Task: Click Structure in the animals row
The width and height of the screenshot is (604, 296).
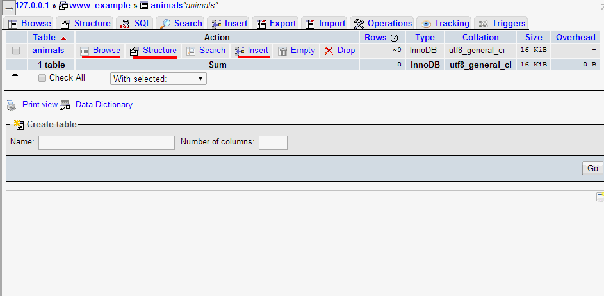Action: 159,51
